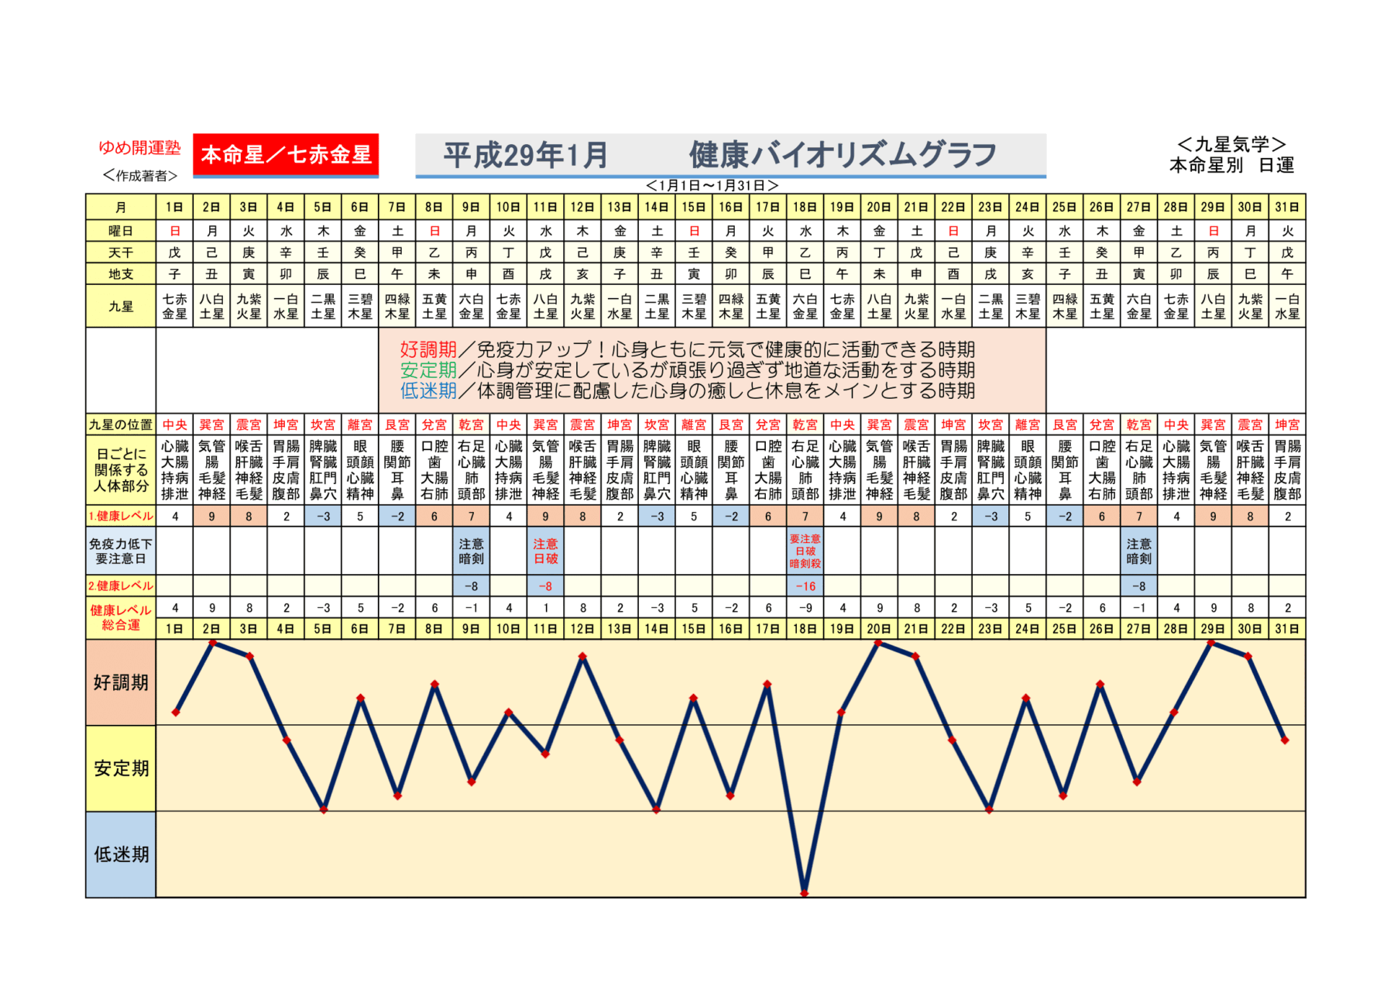Select the red 注意 日破 cell
Viewport: 1394px width, 986px height.
point(545,551)
